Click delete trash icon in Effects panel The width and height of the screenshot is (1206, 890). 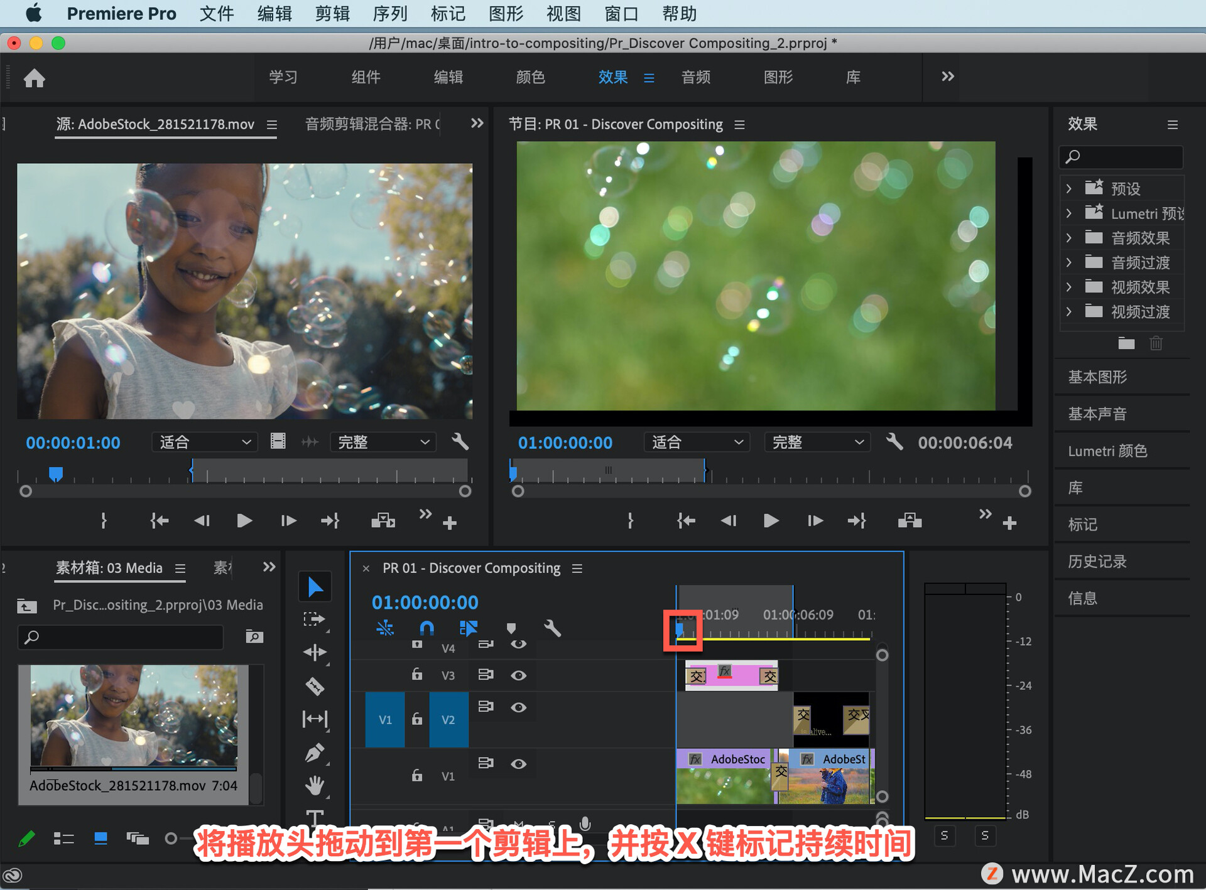1156,343
